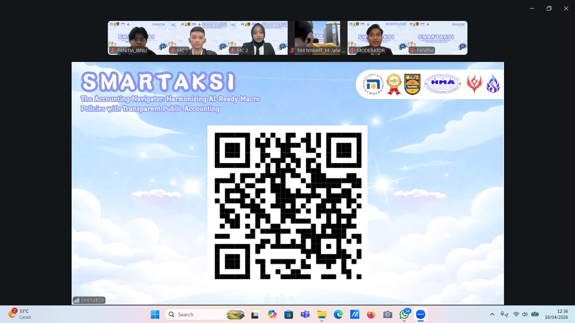The image size is (575, 323).
Task: Toggle MC 2's muted microphone
Action: pos(233,50)
